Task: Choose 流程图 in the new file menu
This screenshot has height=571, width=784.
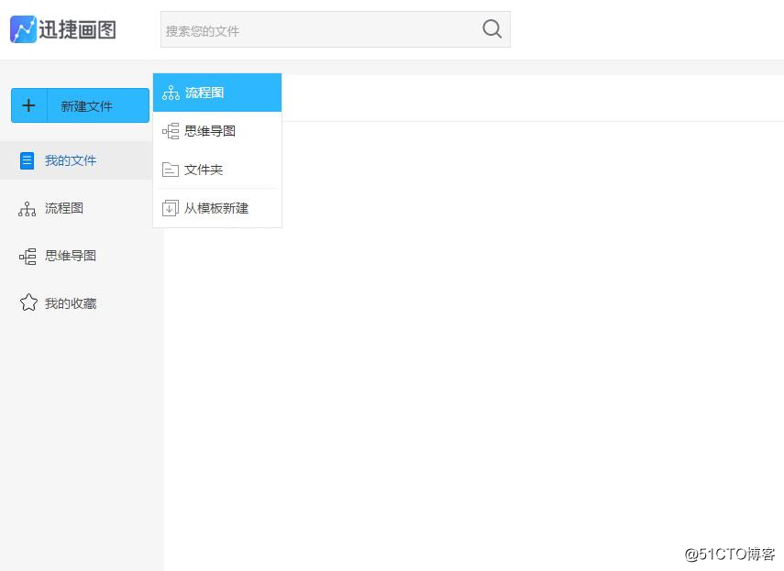Action: pos(217,93)
